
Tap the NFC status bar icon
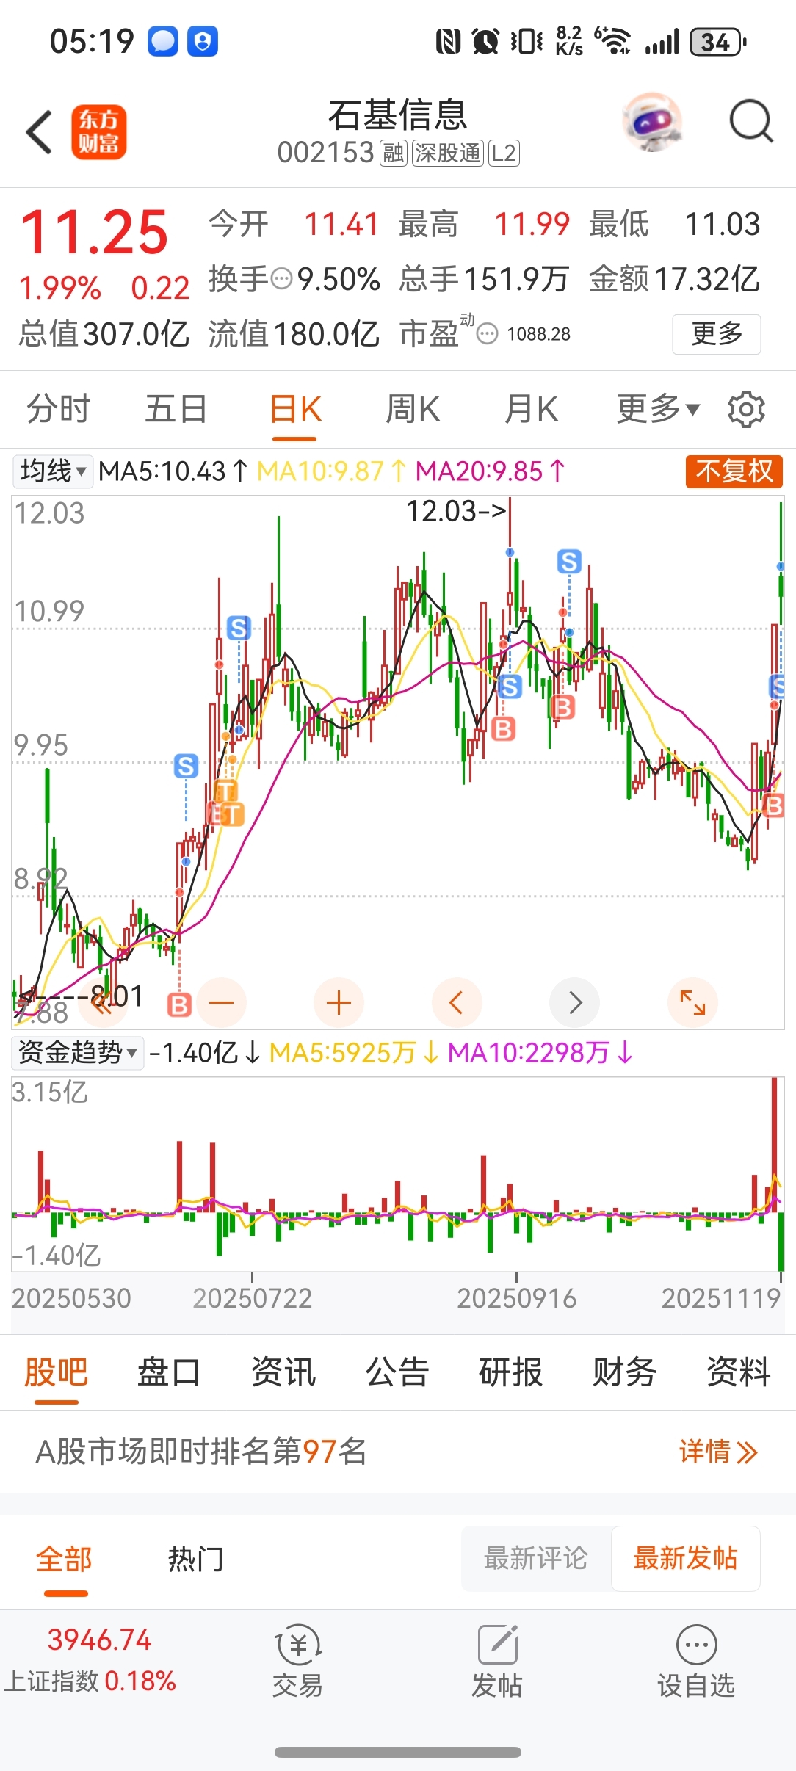pos(448,42)
